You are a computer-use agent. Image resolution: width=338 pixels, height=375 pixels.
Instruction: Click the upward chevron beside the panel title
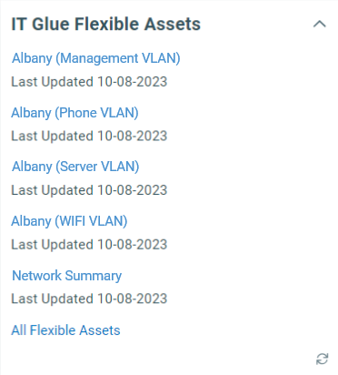point(320,24)
